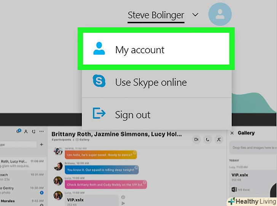This screenshot has height=206, width=277.
Task: Open the conversation from 10:31 AM
Action: [x=23, y=177]
